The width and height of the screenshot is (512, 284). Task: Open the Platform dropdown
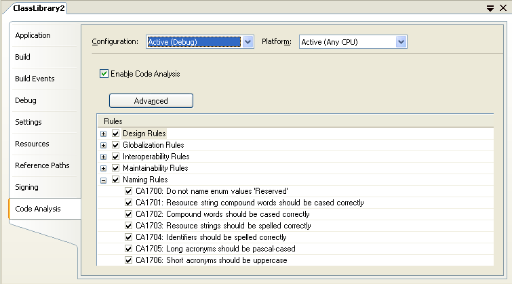(401, 42)
